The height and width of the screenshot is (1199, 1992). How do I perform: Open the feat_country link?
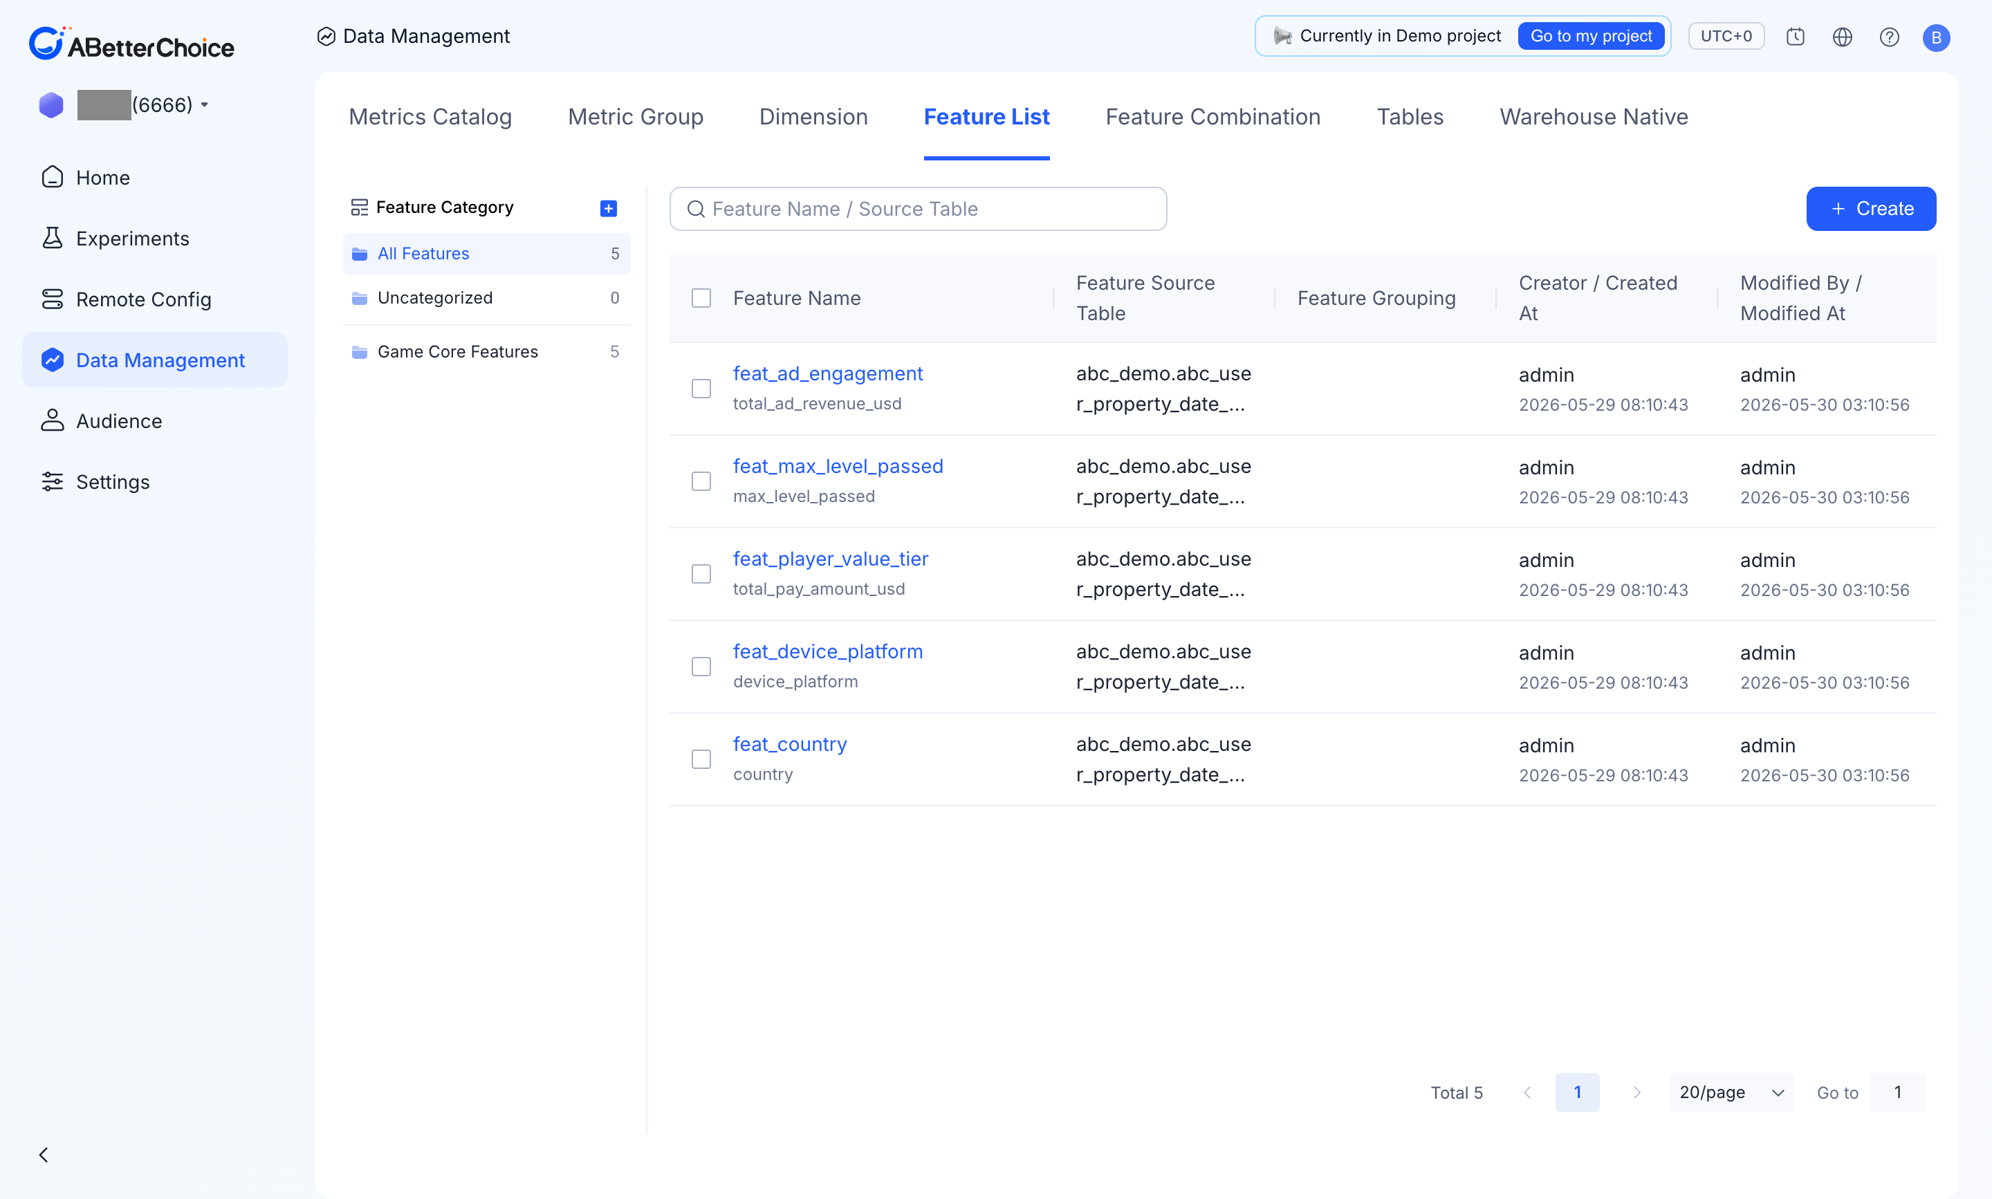pyautogui.click(x=789, y=744)
